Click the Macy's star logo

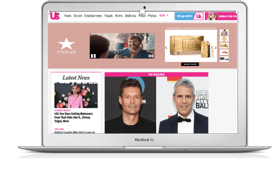click(x=66, y=46)
